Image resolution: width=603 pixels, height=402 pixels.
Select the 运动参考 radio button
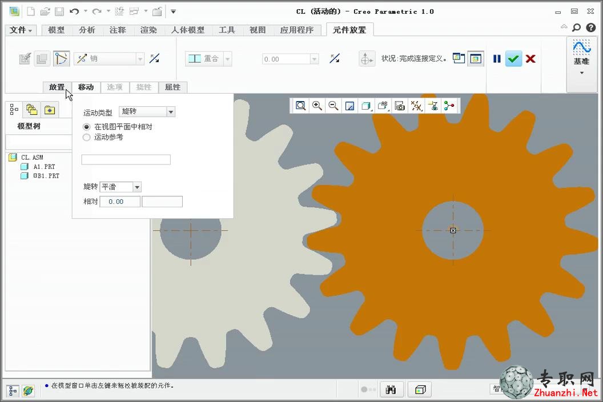click(x=87, y=138)
